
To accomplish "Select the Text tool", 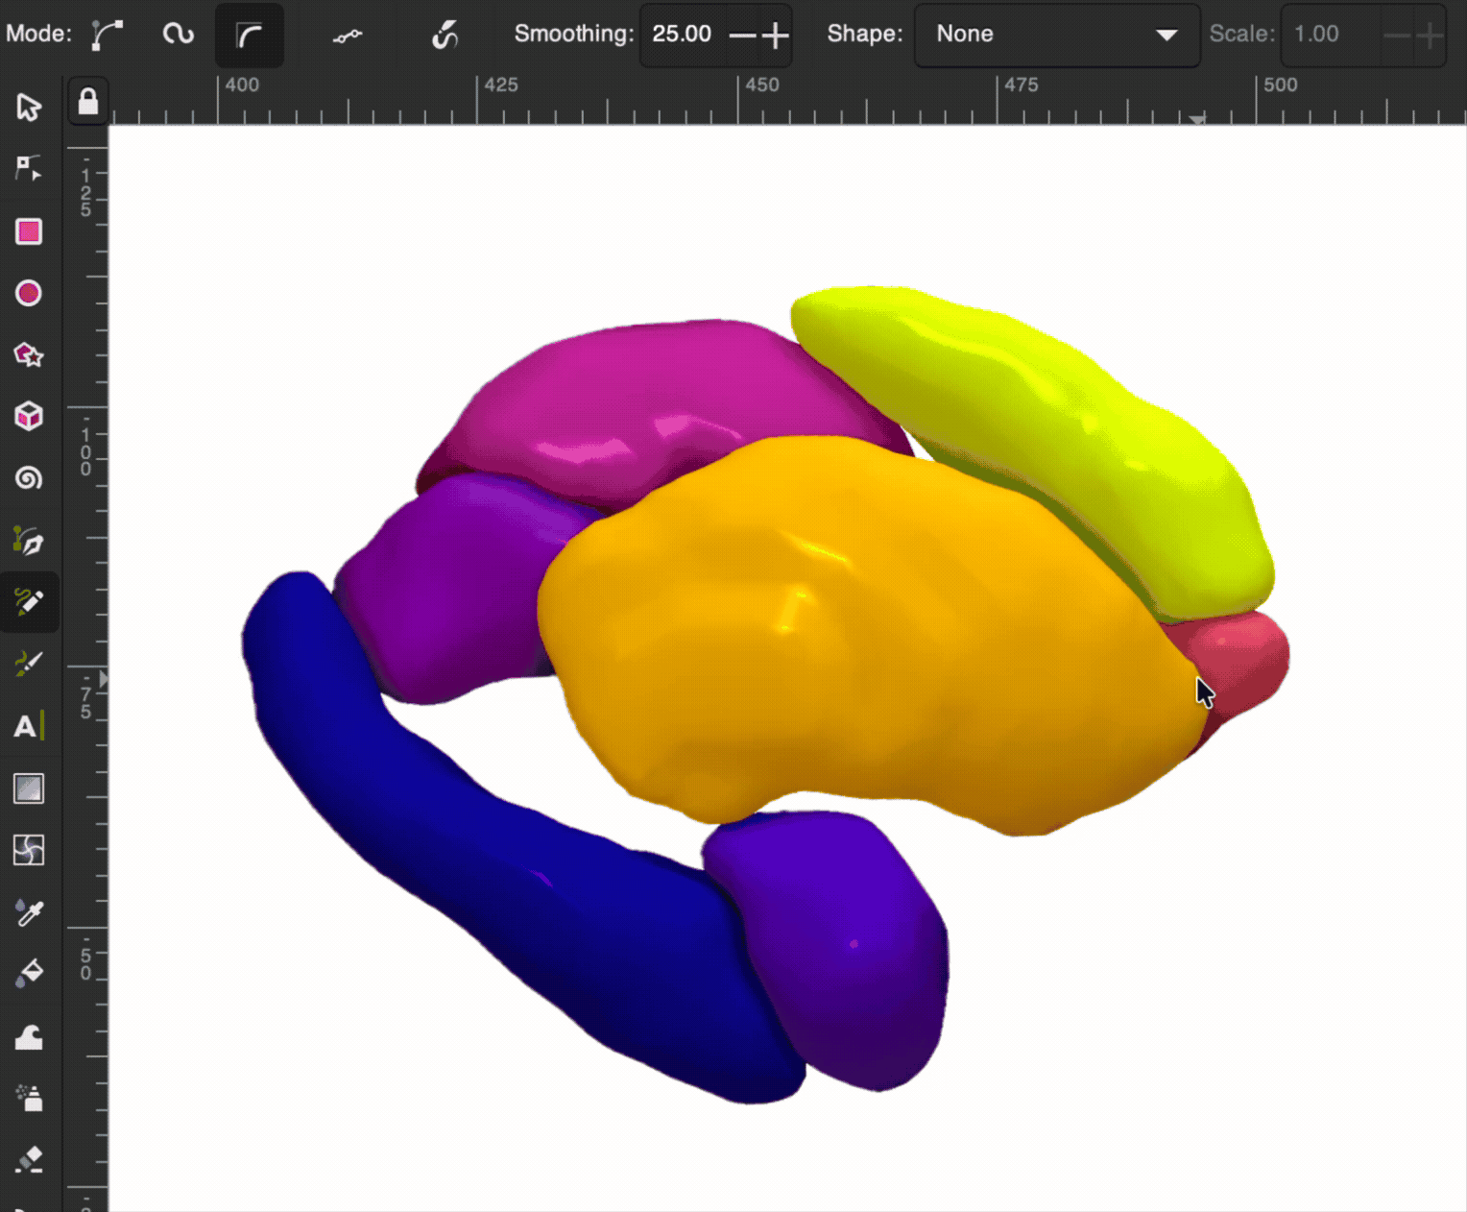I will 27,726.
